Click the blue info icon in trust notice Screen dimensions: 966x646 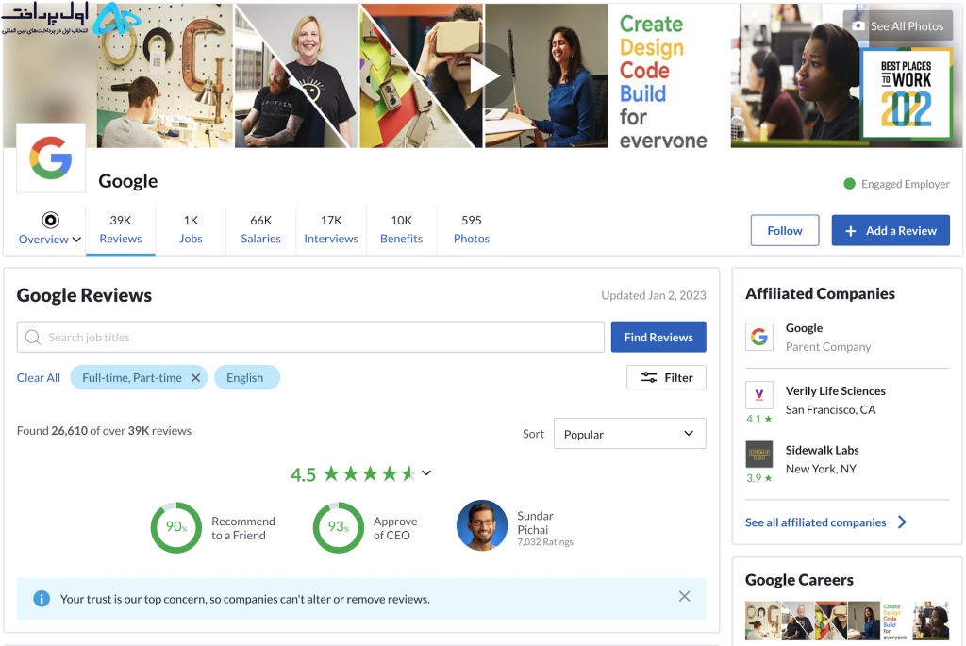(42, 599)
